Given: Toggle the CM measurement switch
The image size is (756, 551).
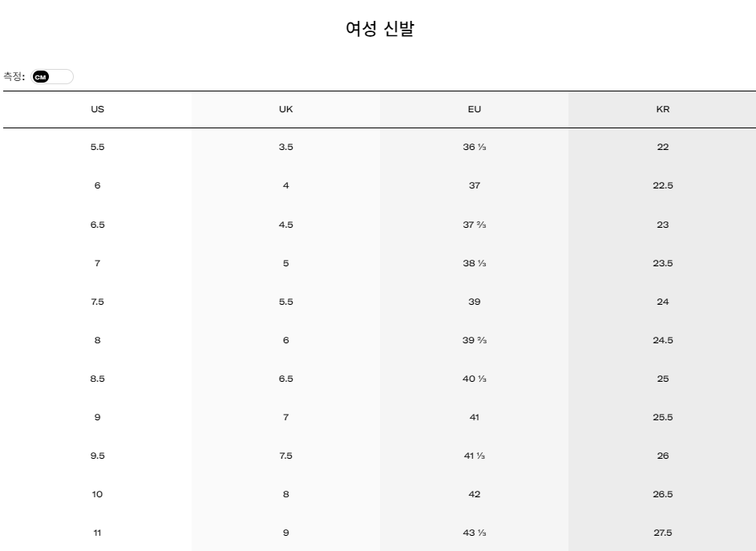Looking at the screenshot, I should (x=52, y=77).
